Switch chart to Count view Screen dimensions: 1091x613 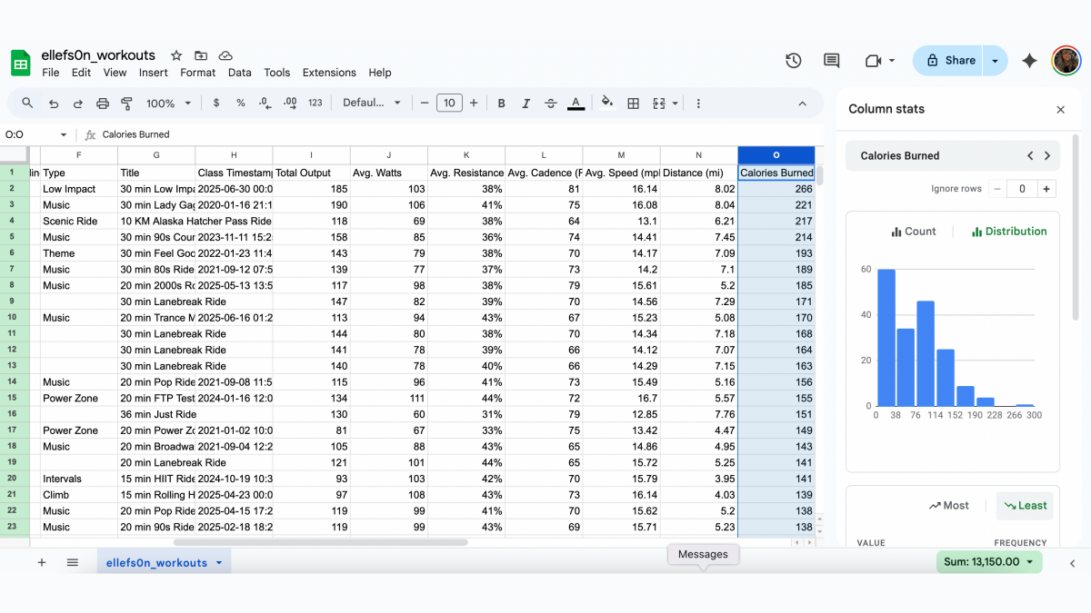913,232
